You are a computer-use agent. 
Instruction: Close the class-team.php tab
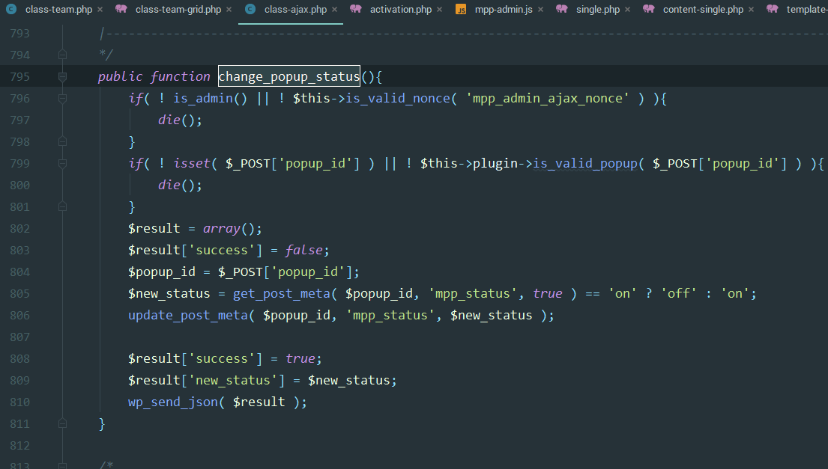[100, 10]
